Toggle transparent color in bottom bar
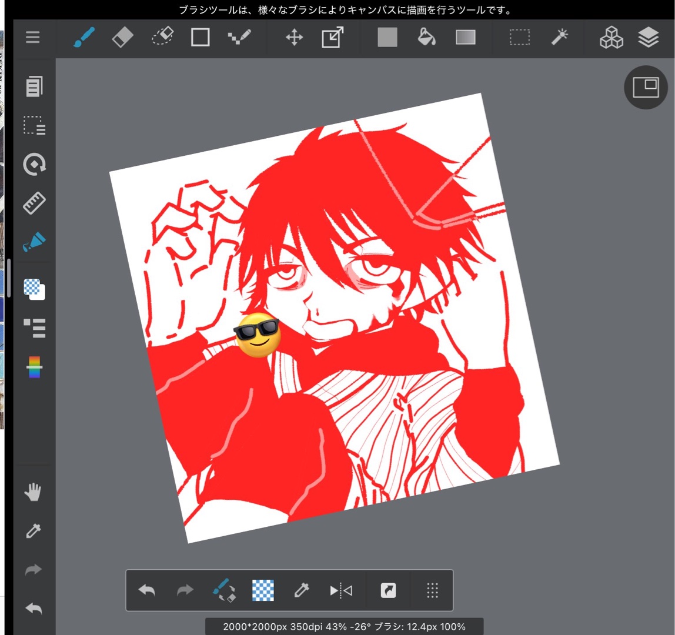Viewport: 675px width, 635px height. click(x=263, y=590)
